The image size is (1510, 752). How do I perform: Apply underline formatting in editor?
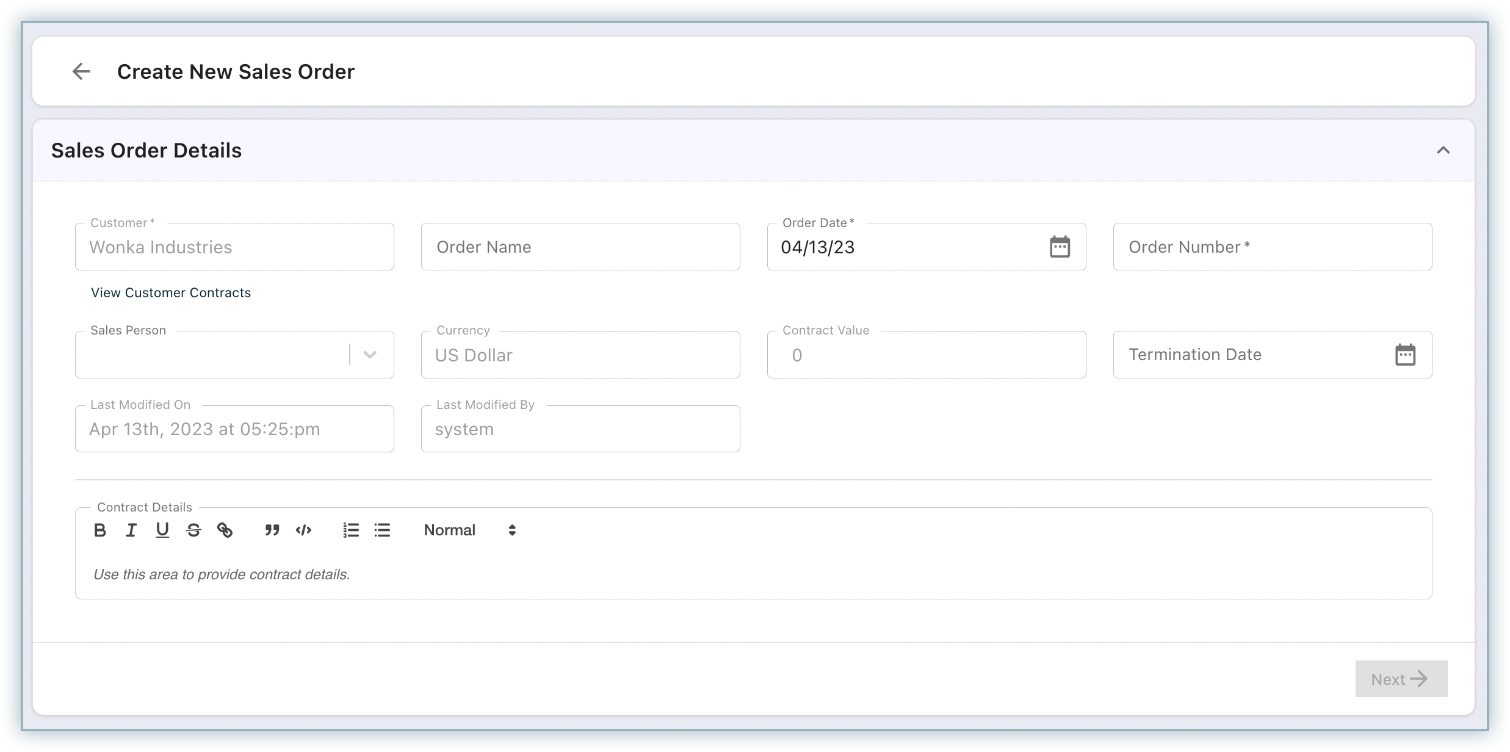tap(162, 530)
